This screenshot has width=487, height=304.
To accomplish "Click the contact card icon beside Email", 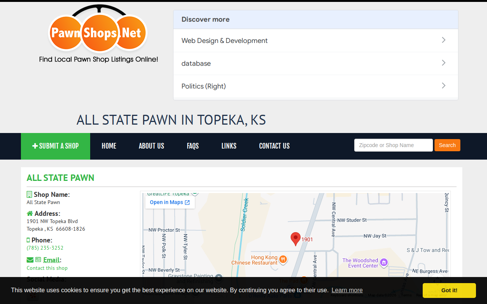I will coord(38,260).
